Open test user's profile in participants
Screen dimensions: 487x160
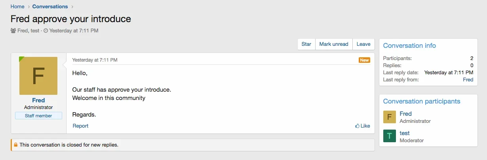click(405, 133)
